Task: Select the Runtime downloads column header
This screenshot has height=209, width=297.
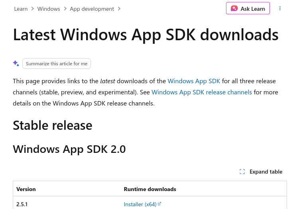Action: [150, 189]
